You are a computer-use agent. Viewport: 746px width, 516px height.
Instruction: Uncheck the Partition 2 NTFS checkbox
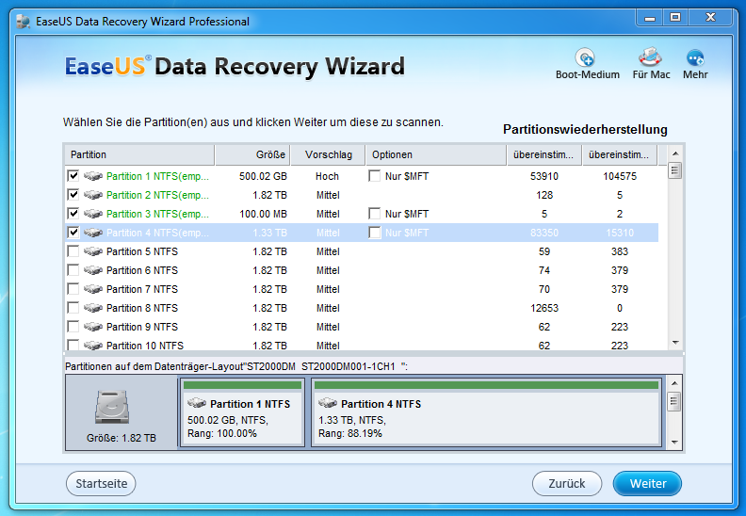point(73,195)
